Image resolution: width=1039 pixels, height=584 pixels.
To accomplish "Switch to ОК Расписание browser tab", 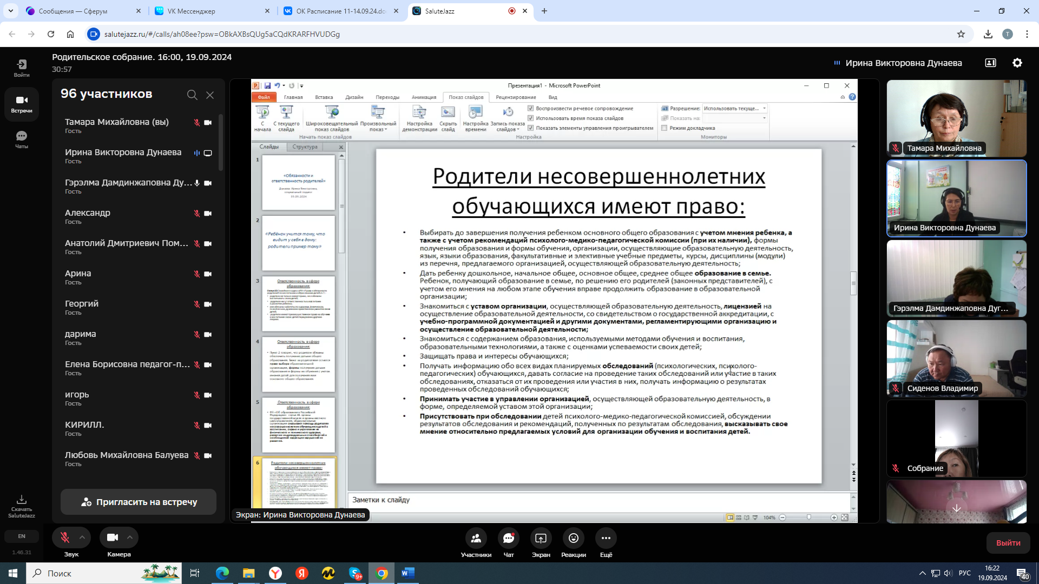I will [x=341, y=11].
